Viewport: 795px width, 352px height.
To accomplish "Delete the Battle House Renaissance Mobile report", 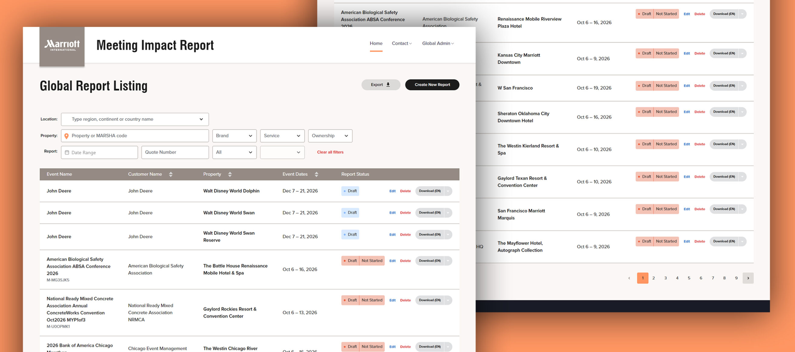I will click(405, 261).
